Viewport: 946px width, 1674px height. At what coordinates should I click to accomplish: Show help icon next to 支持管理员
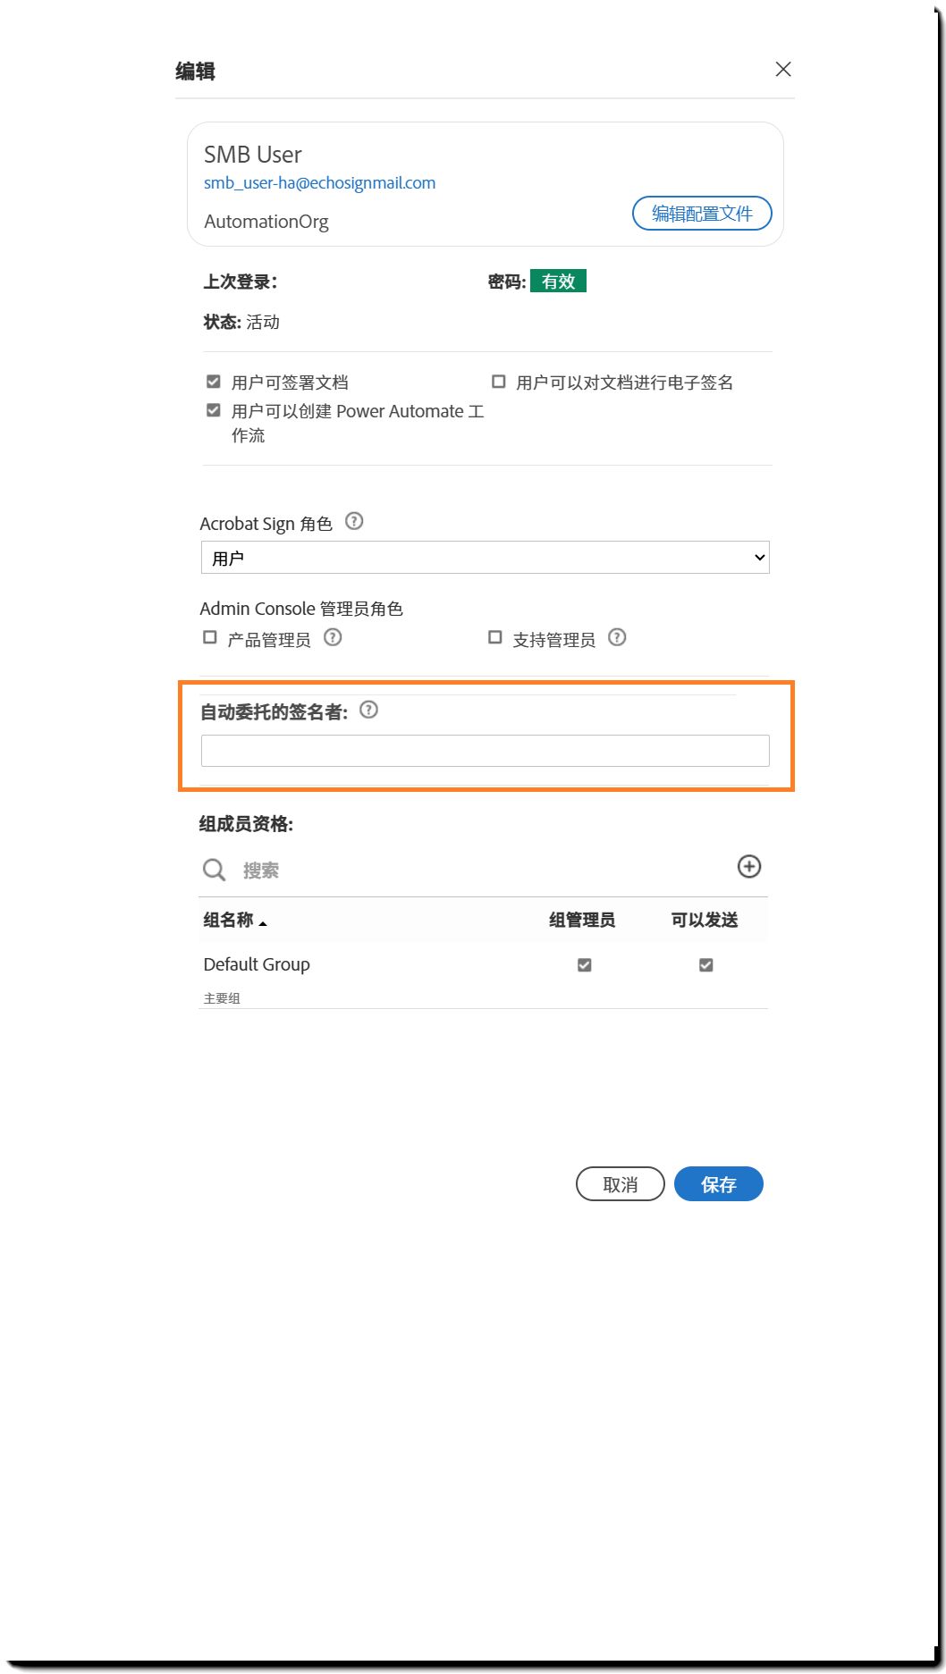point(617,637)
